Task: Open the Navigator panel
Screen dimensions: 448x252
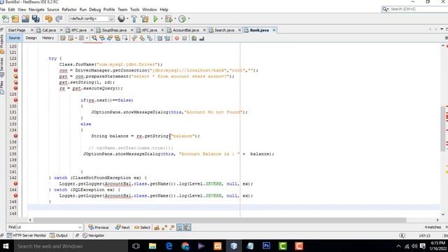Action: click(x=93, y=235)
